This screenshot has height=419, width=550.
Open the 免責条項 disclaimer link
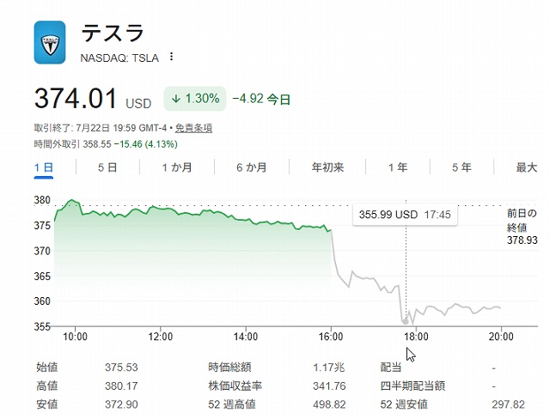click(x=193, y=128)
